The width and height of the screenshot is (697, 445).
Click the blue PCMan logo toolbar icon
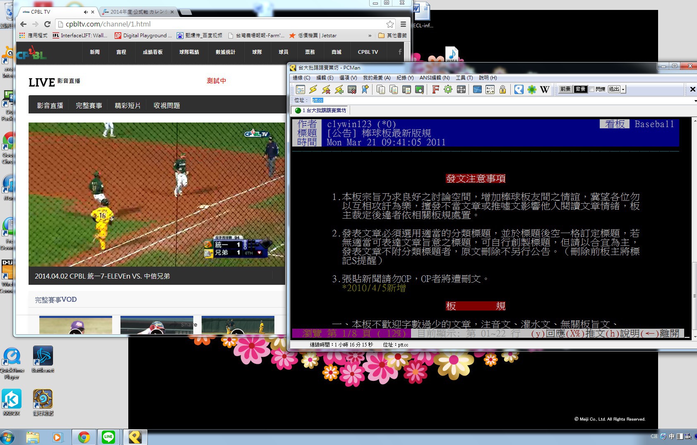[x=519, y=89]
